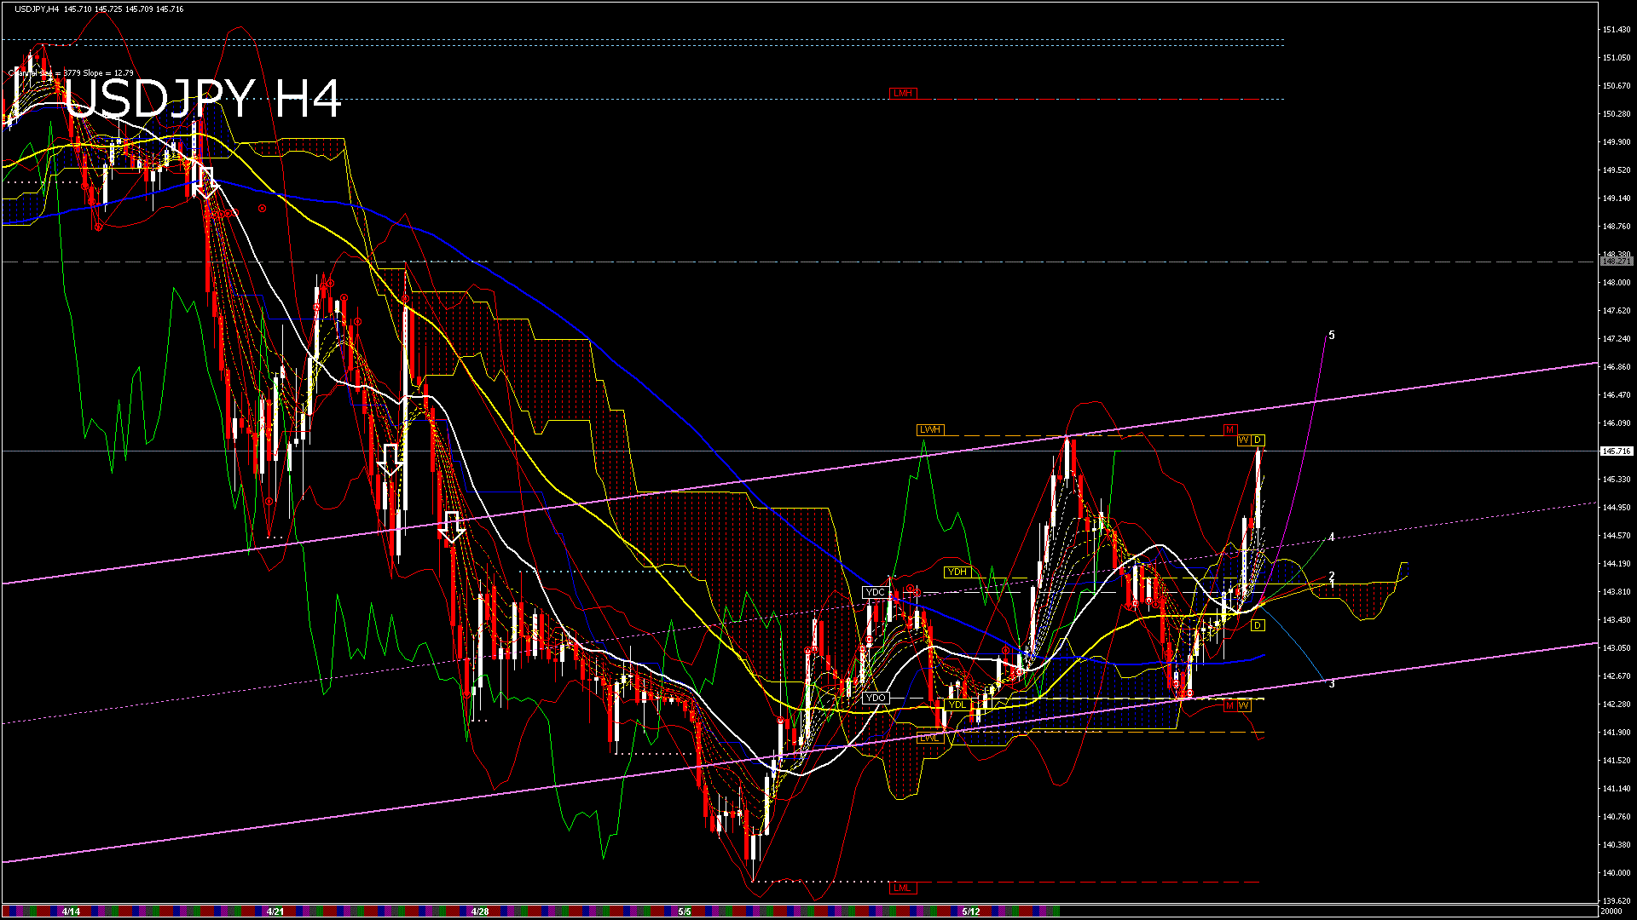This screenshot has height=920, width=1637.
Task: Select the topmost white down arrow marker
Action: 205,182
